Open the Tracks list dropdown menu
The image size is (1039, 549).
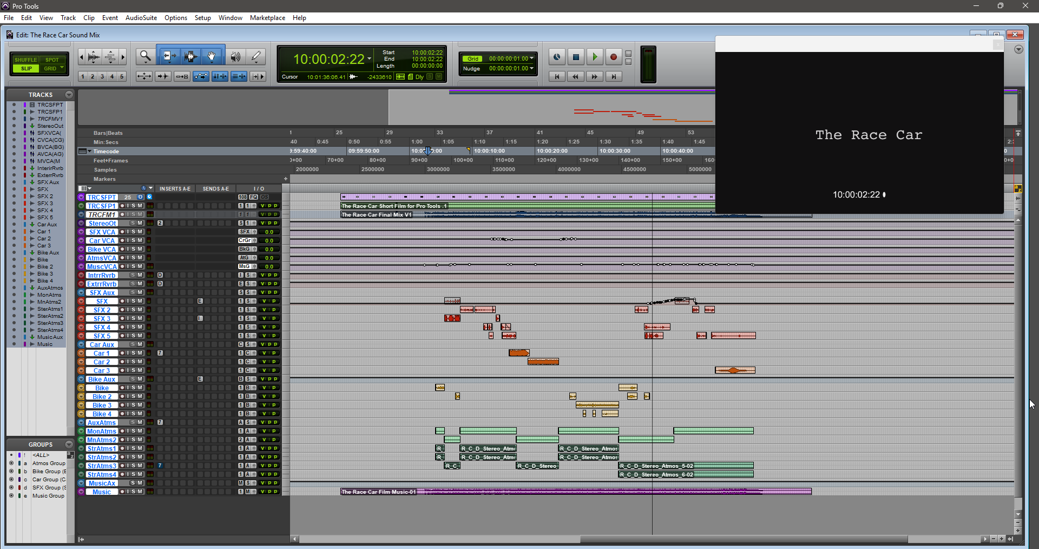pos(69,95)
